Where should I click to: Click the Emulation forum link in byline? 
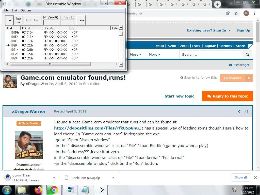pos(91,84)
